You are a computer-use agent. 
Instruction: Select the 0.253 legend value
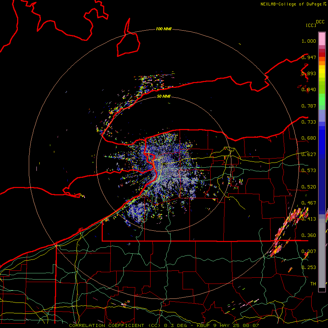pos(309,268)
